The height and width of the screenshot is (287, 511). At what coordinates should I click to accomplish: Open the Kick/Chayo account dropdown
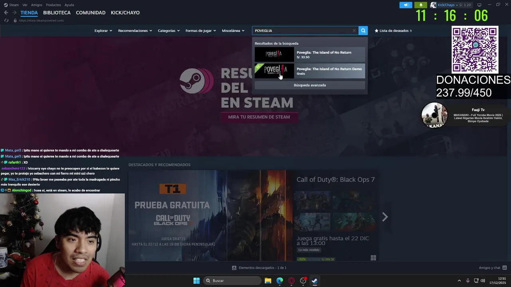(x=447, y=5)
